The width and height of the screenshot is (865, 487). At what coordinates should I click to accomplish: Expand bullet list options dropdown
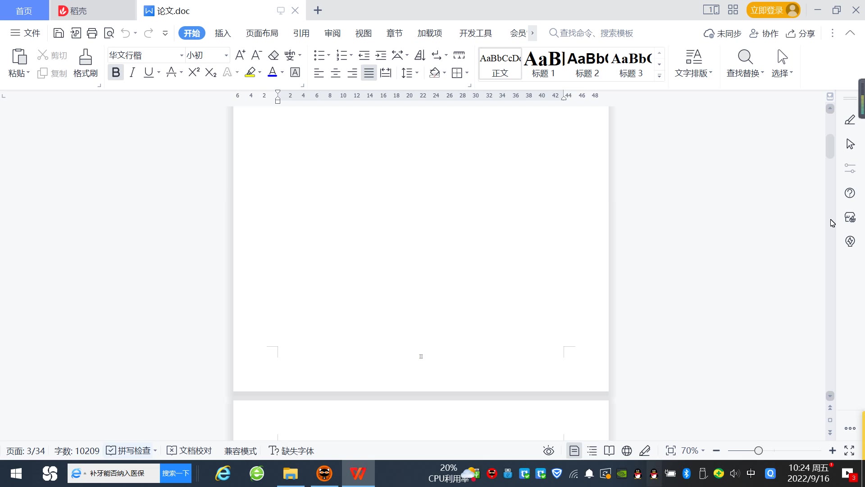click(328, 55)
